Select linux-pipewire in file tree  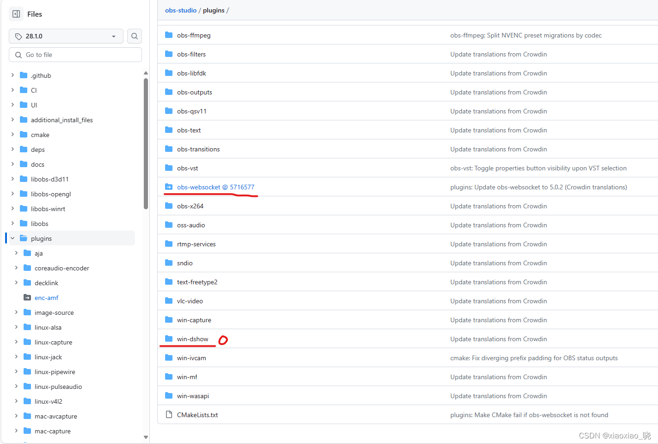pos(55,372)
